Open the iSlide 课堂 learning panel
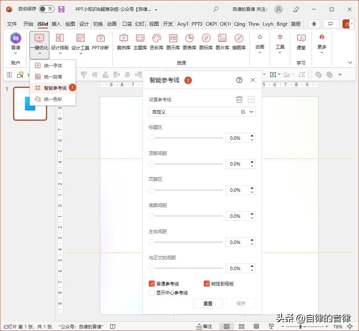Viewport: 359px width, 331px height. click(300, 43)
